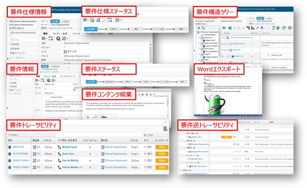
Task: Click the greyed demote arrows icon in 要件仕様ステータス toolbar
Action: pyautogui.click(x=104, y=20)
